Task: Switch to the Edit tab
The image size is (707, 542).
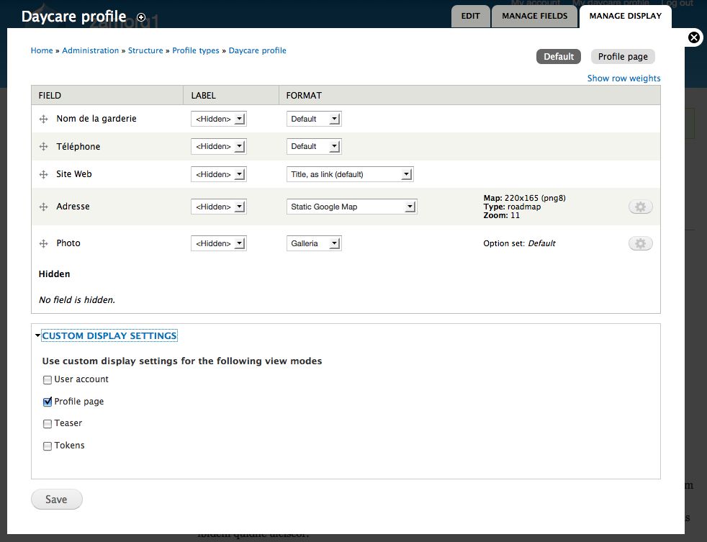Action: point(470,16)
